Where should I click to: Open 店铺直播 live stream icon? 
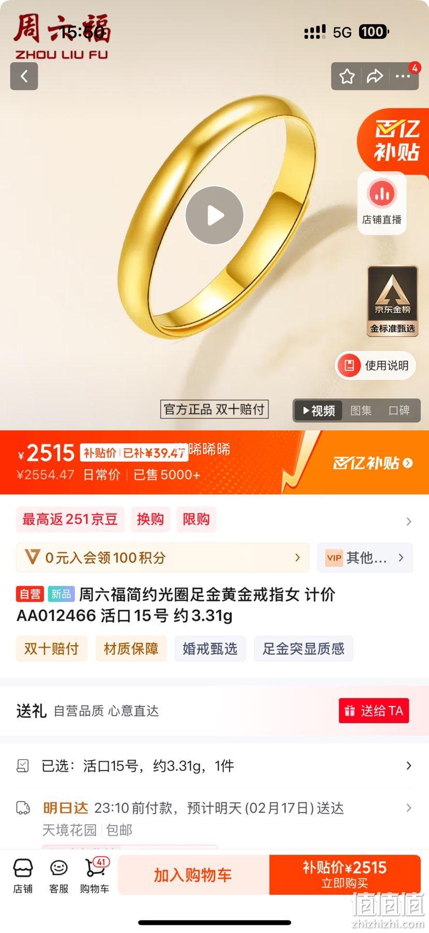click(382, 203)
